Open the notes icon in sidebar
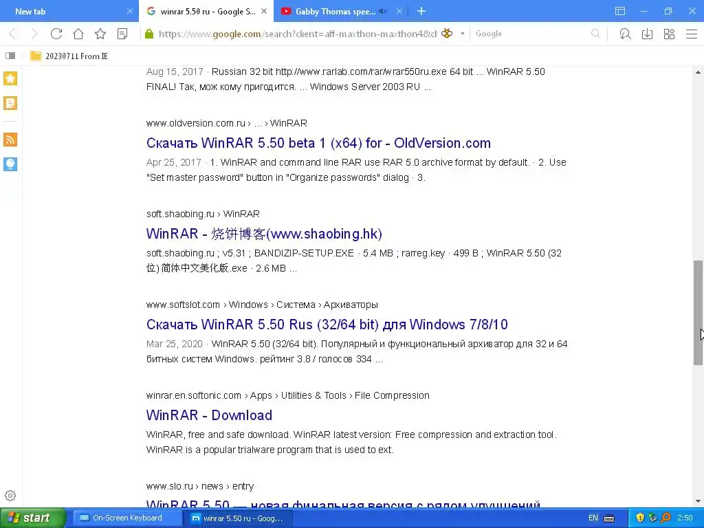Screen dimensions: 704x528 pos(10,103)
